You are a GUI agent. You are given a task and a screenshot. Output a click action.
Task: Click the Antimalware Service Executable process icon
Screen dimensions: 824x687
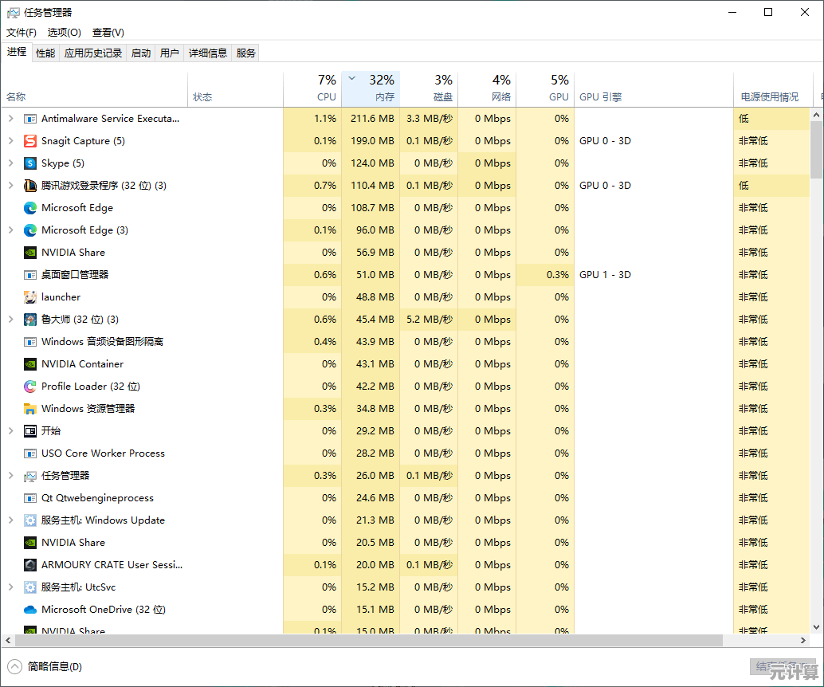tap(30, 119)
